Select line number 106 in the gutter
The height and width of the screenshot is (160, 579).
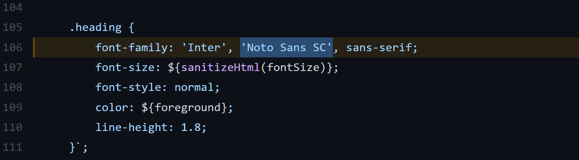click(x=12, y=48)
